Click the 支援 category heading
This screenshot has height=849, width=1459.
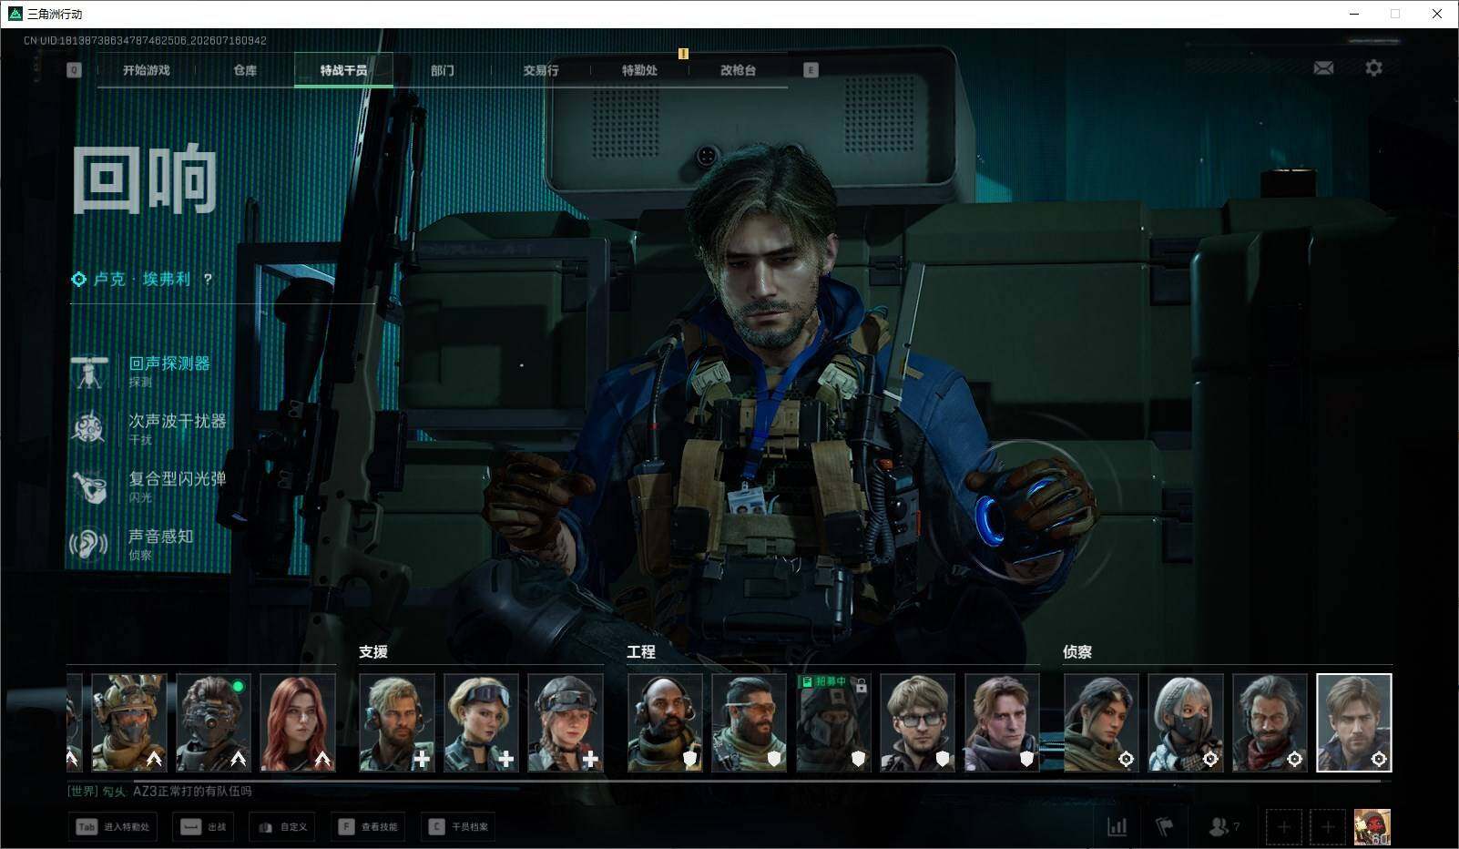[373, 651]
